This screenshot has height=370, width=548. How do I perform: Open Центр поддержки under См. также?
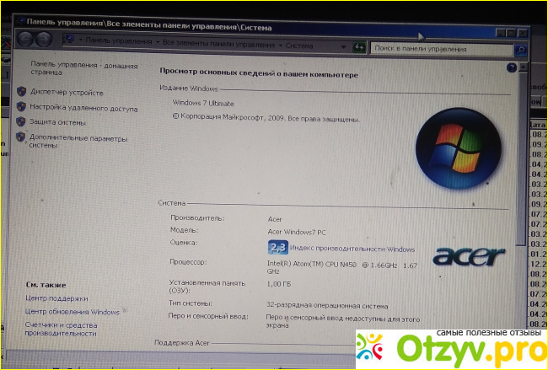[56, 298]
